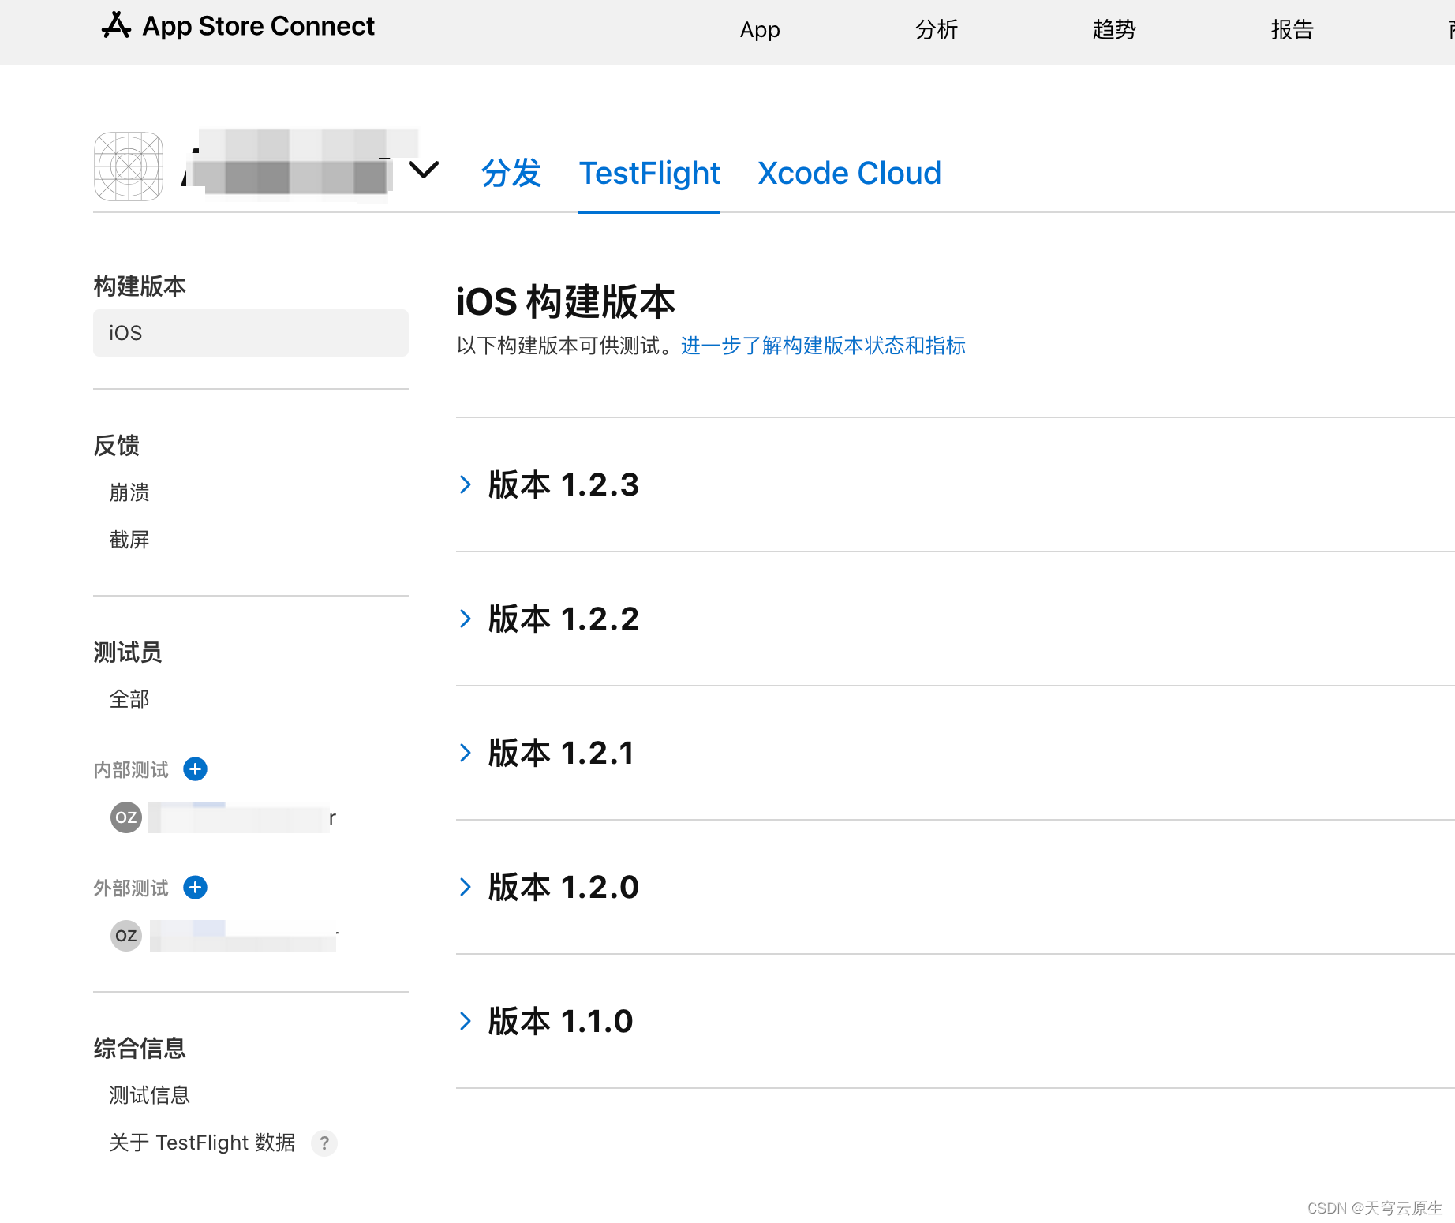Open 截屏 feedback in sidebar
Screen dimensions: 1455x1223
(129, 540)
